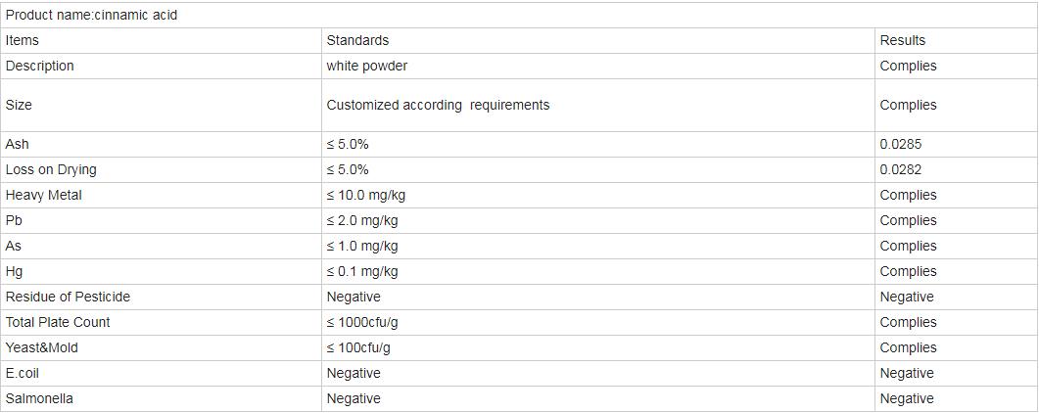Image resolution: width=1039 pixels, height=413 pixels.
Task: Click the Standards column header
Action: (357, 40)
